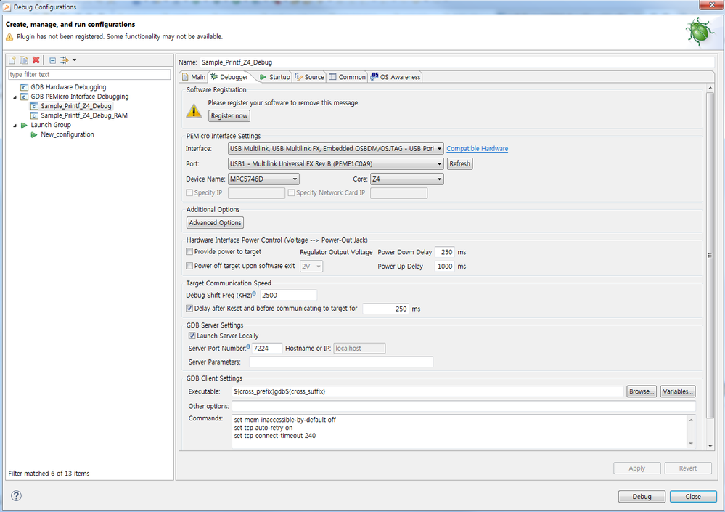This screenshot has height=512, width=725.
Task: Open the Common tab
Action: pos(347,77)
